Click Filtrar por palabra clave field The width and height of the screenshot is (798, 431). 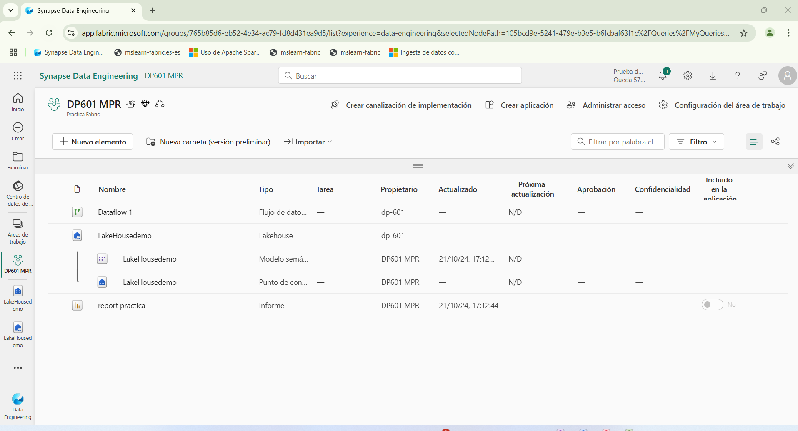618,142
